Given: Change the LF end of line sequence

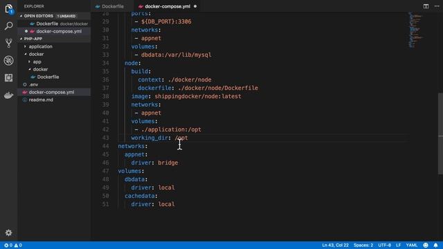Looking at the screenshot, I should point(399,246).
